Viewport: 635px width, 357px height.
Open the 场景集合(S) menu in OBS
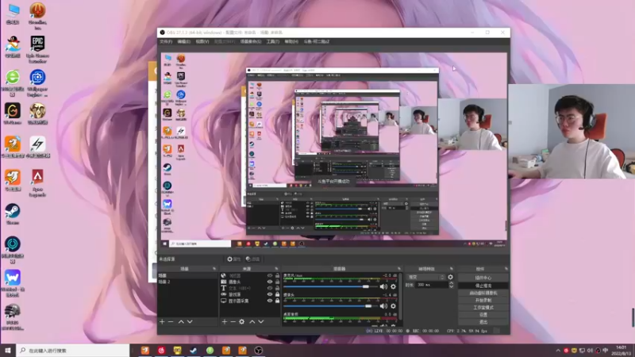(251, 42)
